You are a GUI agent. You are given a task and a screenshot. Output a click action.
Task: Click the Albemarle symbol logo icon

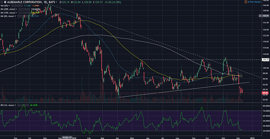point(5,2)
